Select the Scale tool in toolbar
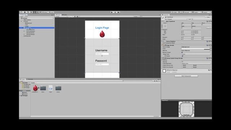Viewport: 231px width, 130px height. point(31,12)
